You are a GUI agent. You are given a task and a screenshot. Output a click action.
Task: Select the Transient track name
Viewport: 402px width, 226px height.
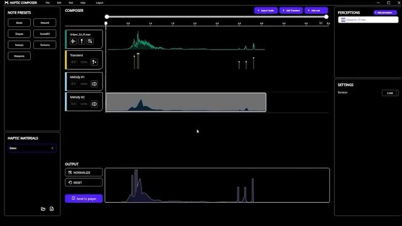click(x=77, y=55)
